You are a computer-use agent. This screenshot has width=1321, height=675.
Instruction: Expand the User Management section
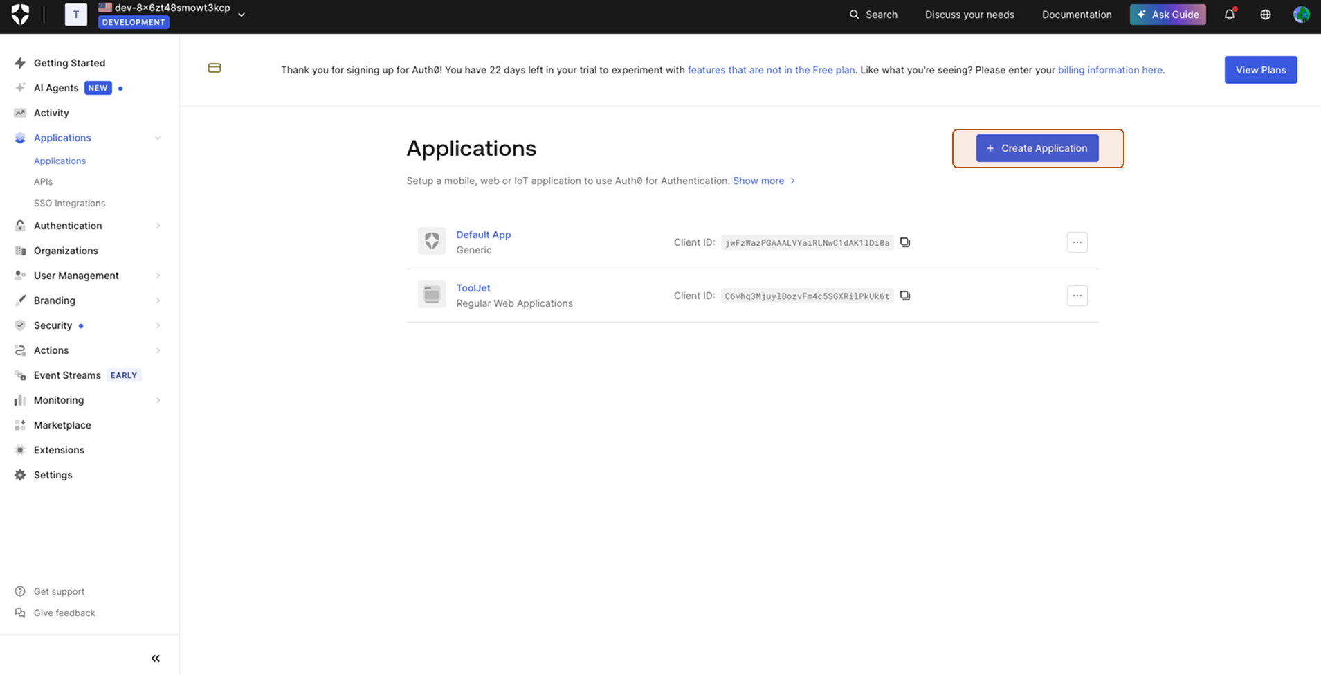tap(76, 275)
